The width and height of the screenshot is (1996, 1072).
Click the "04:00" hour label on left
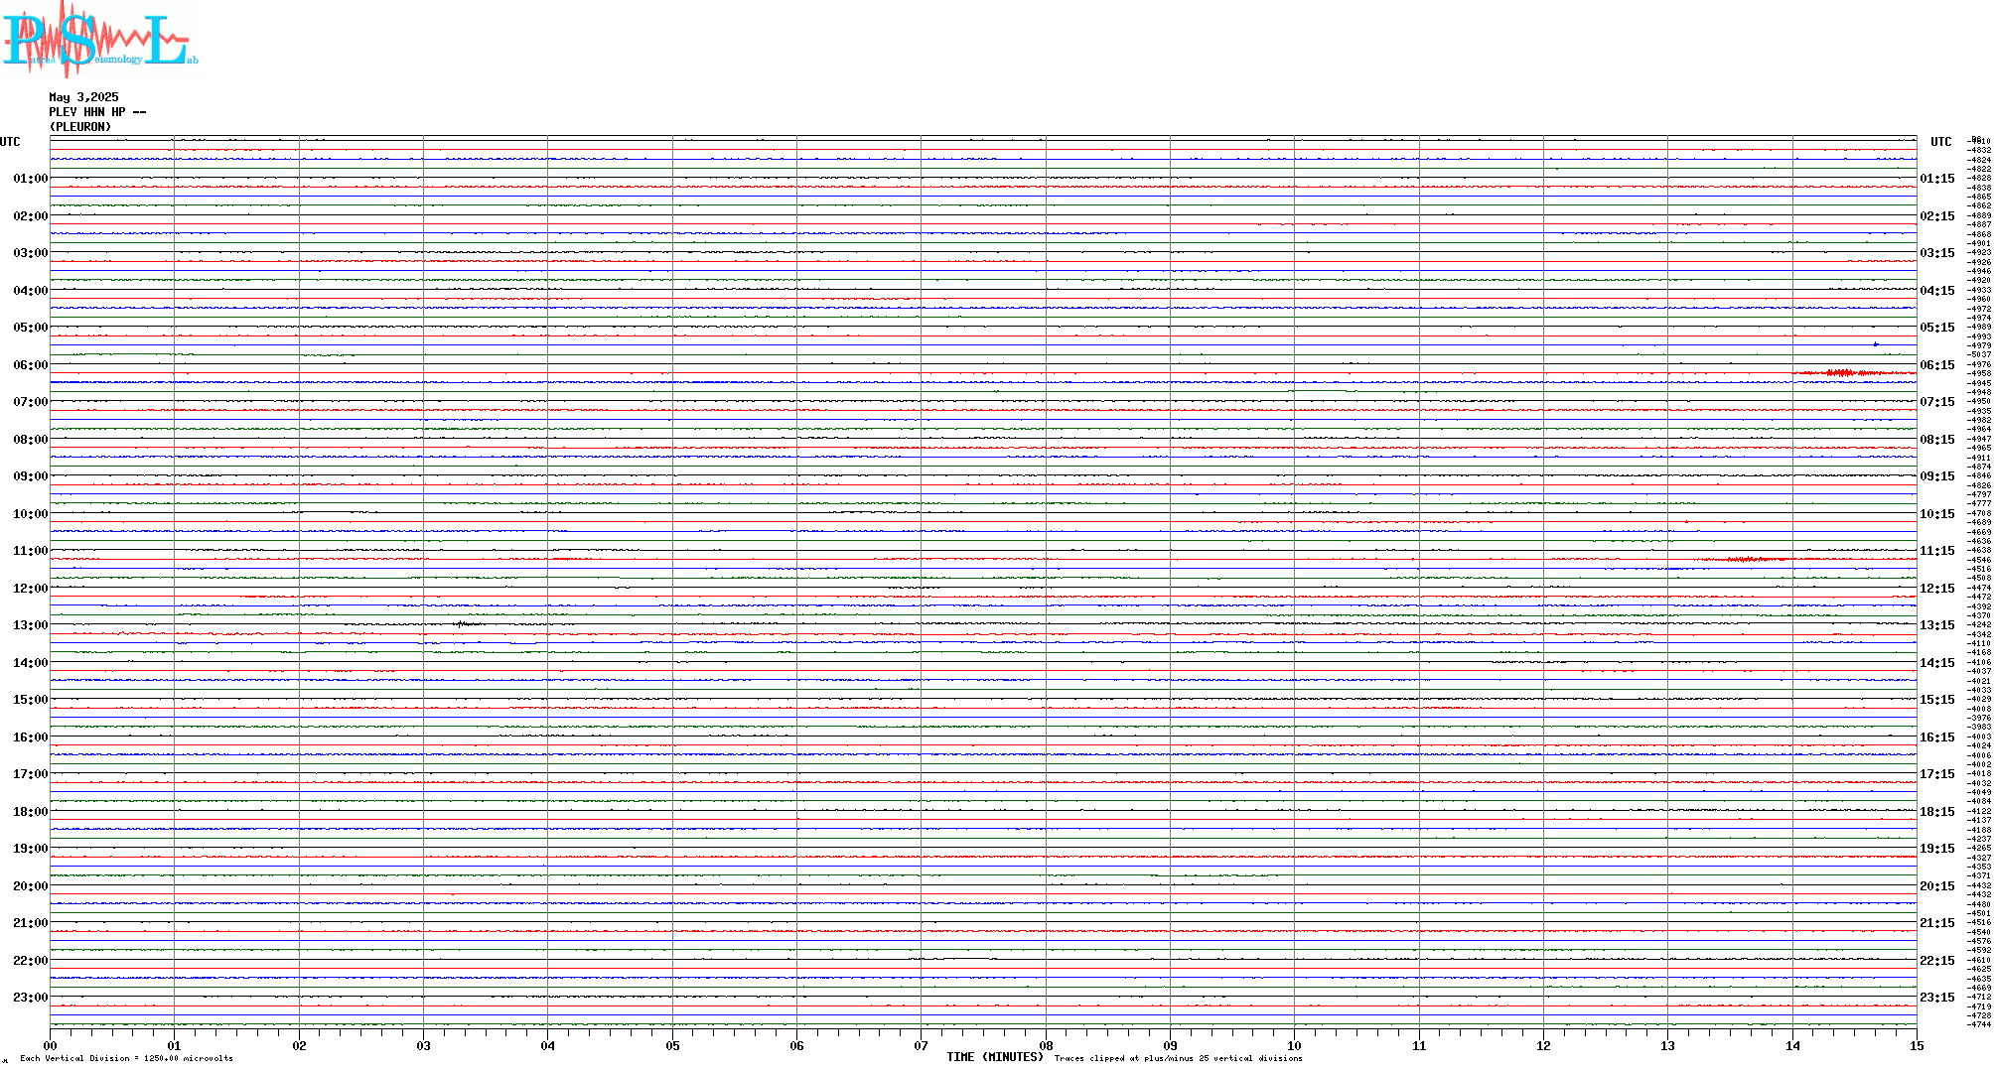(30, 291)
